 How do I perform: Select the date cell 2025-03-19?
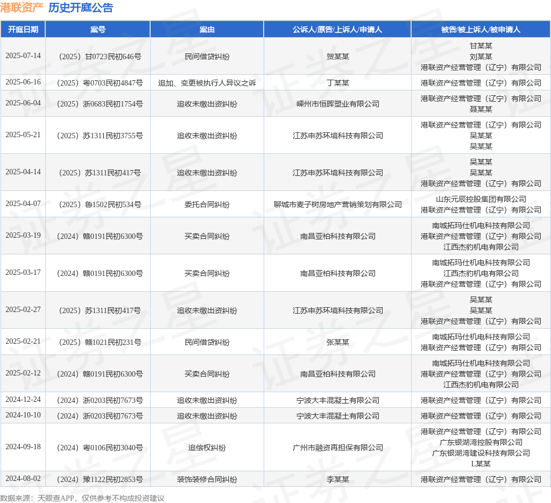pyautogui.click(x=23, y=235)
